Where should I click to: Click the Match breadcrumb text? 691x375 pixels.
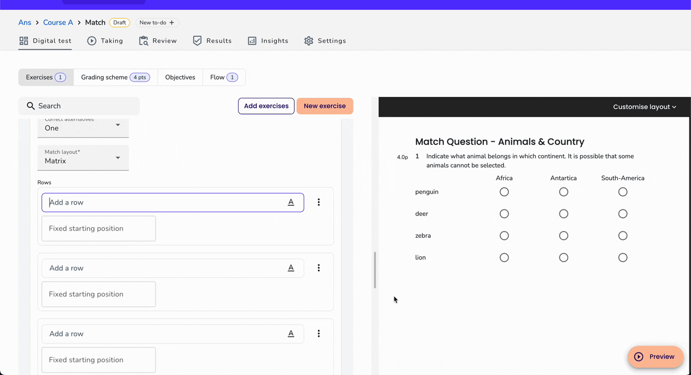(x=95, y=22)
